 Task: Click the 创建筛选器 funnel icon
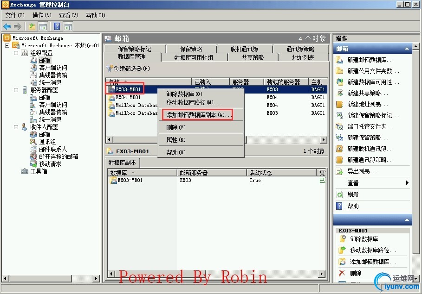tap(109, 69)
